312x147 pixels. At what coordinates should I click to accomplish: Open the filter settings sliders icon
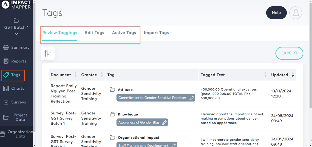click(x=48, y=53)
